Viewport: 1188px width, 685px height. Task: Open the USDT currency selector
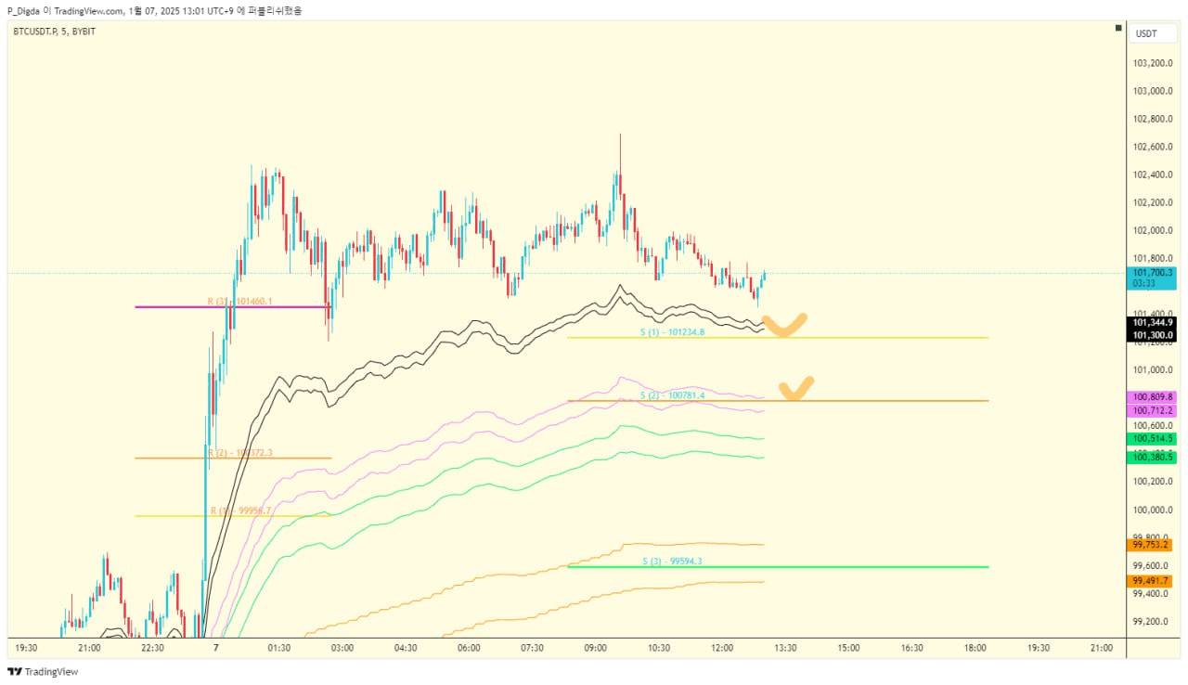pos(1152,33)
